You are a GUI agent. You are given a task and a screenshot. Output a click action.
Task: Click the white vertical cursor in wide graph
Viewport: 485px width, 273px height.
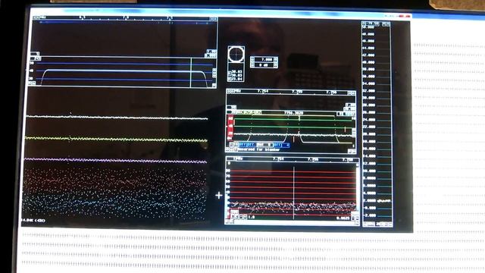click(191, 73)
